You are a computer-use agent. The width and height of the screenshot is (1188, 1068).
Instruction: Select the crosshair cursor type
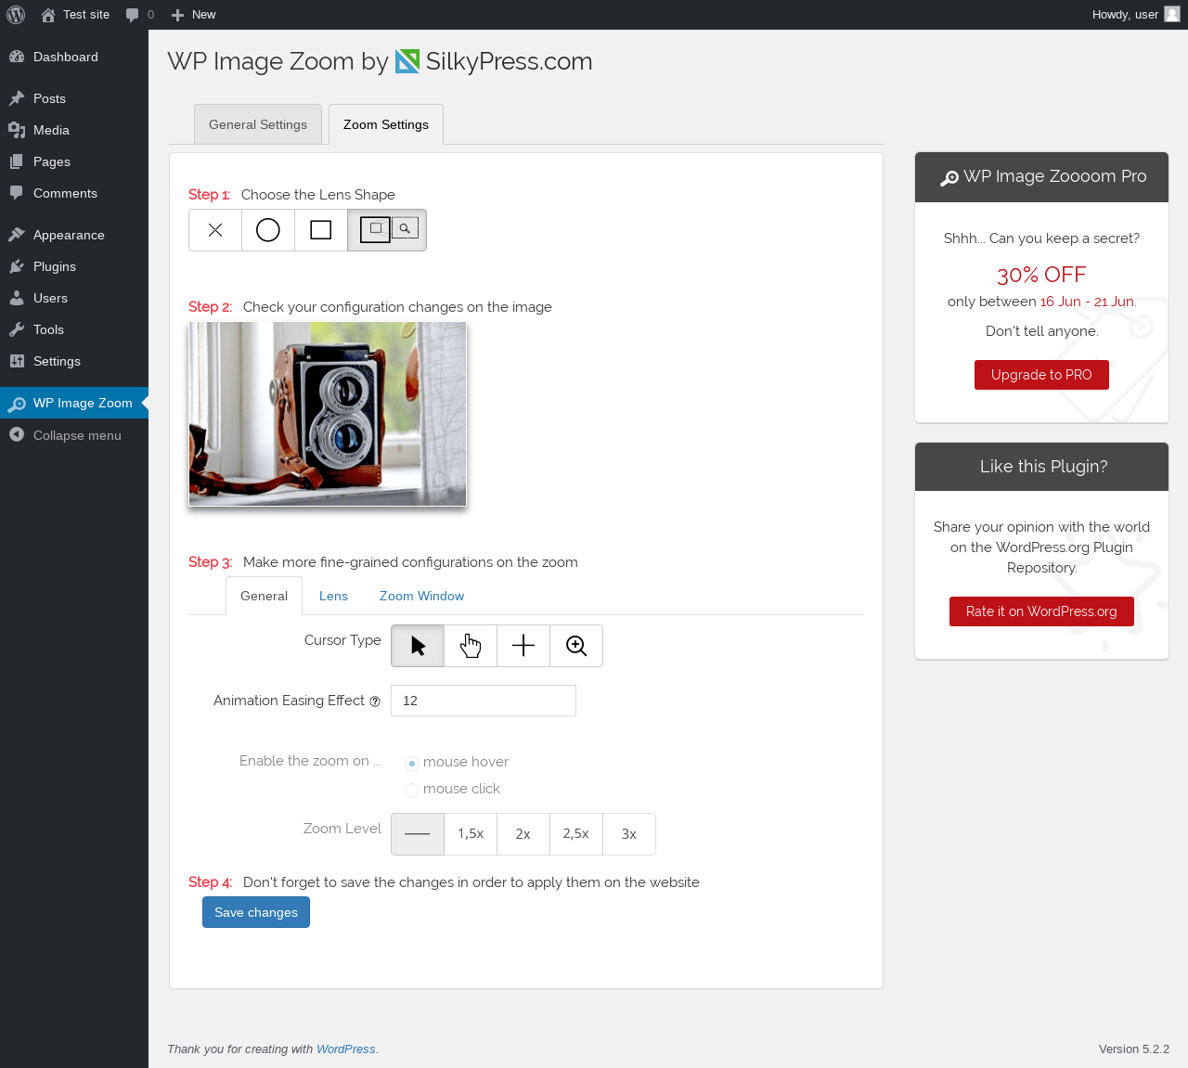coord(523,646)
